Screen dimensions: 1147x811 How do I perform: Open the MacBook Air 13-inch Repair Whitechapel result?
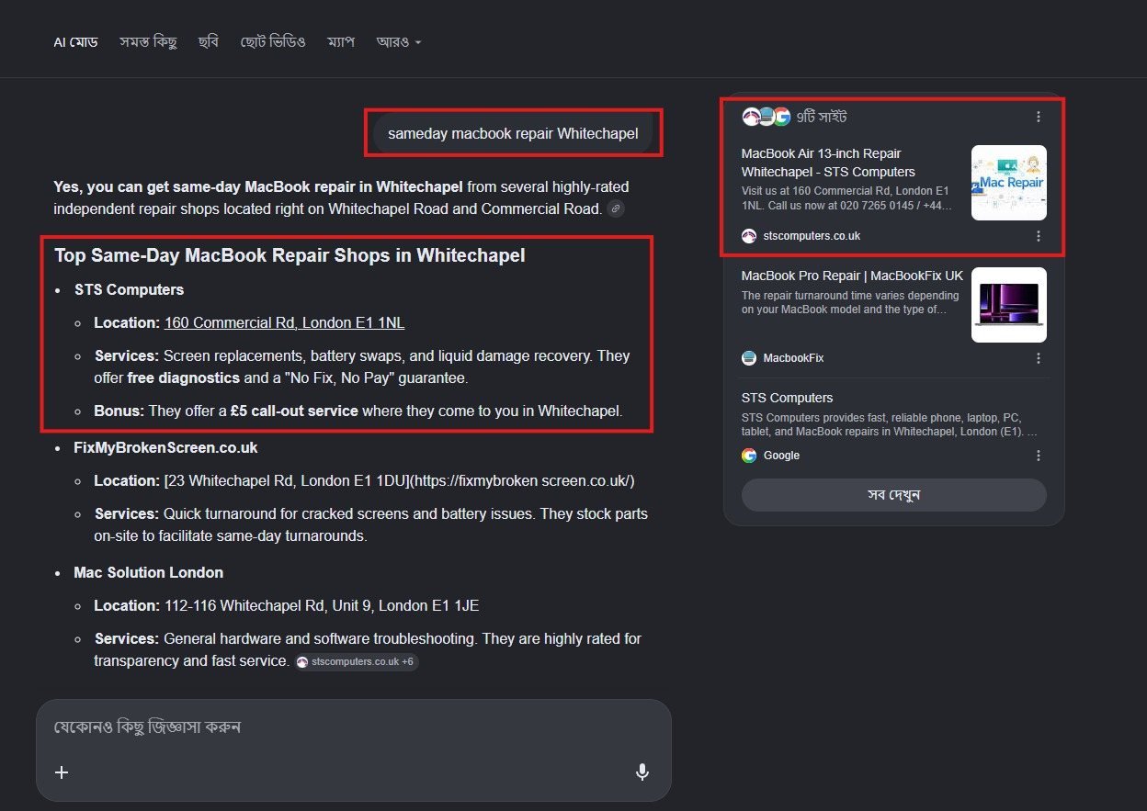pos(828,163)
